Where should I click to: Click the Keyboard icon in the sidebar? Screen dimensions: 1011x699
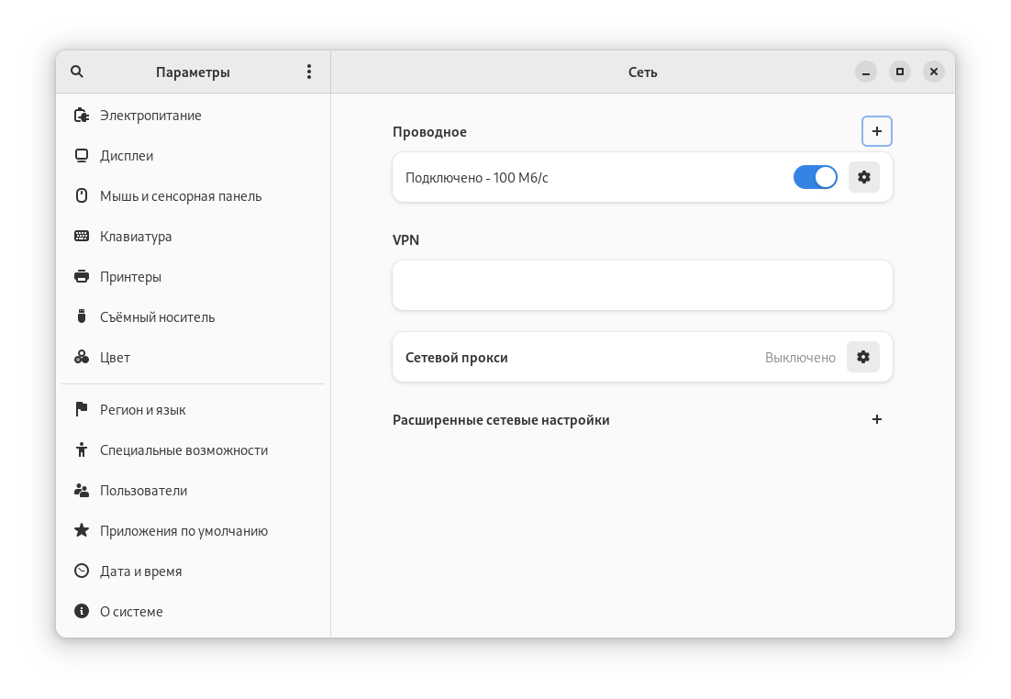[82, 237]
